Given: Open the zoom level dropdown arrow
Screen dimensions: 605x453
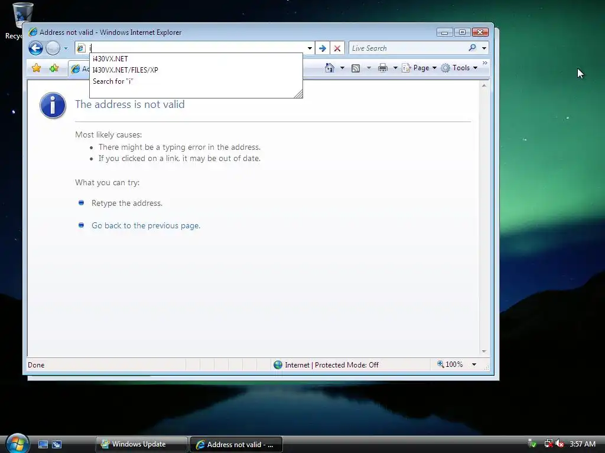Looking at the screenshot, I should click(474, 365).
